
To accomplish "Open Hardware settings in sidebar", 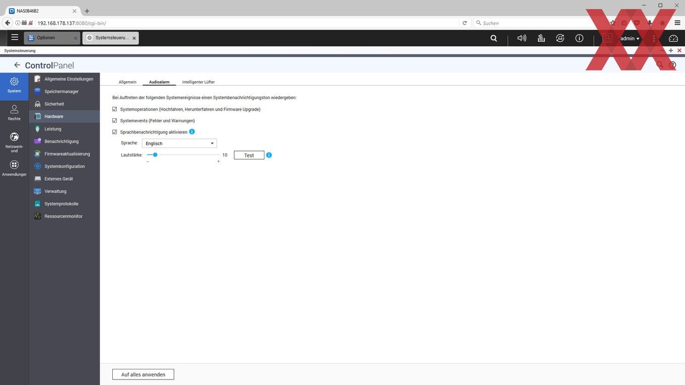I will (64, 116).
